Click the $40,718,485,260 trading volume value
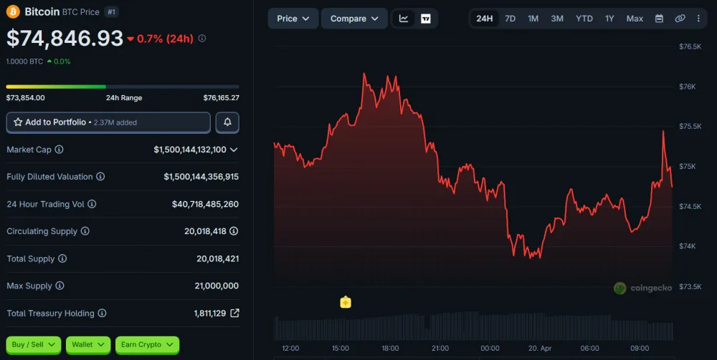The image size is (717, 360). click(205, 204)
